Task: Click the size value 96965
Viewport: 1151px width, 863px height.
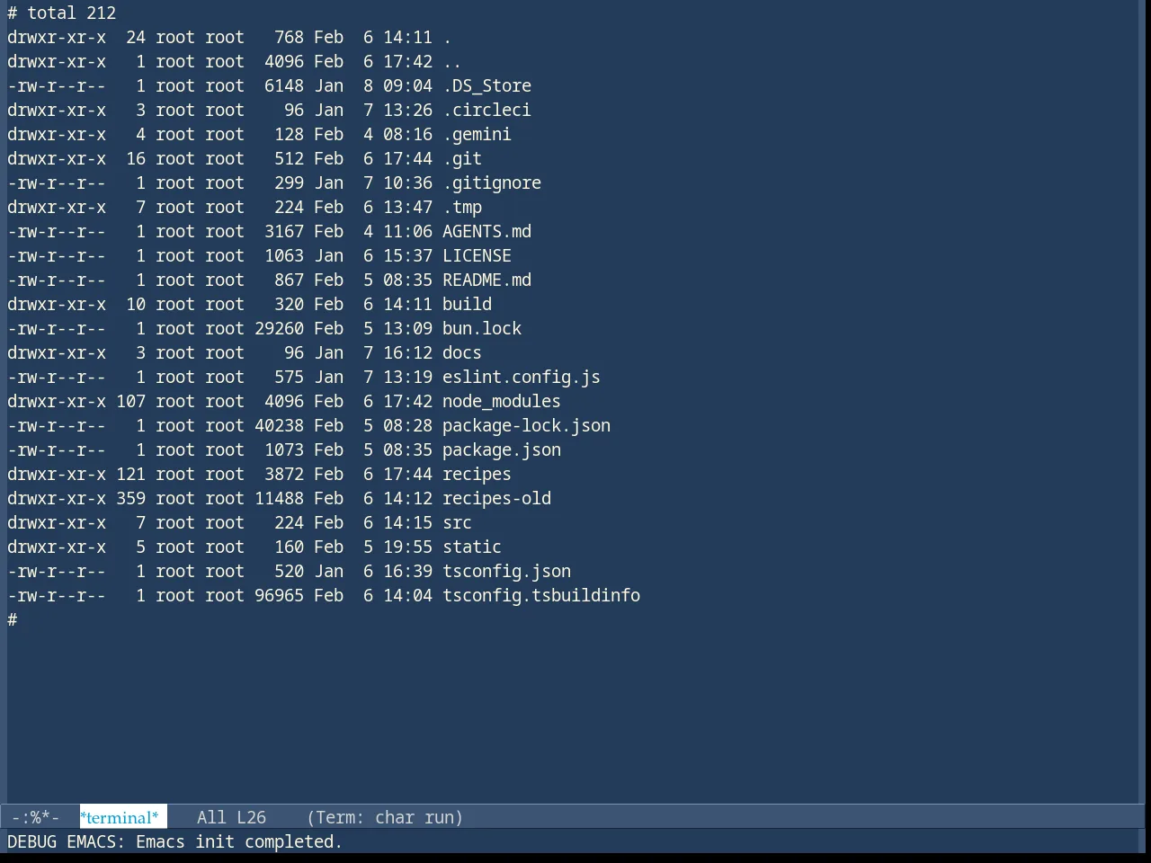Action: (x=279, y=595)
